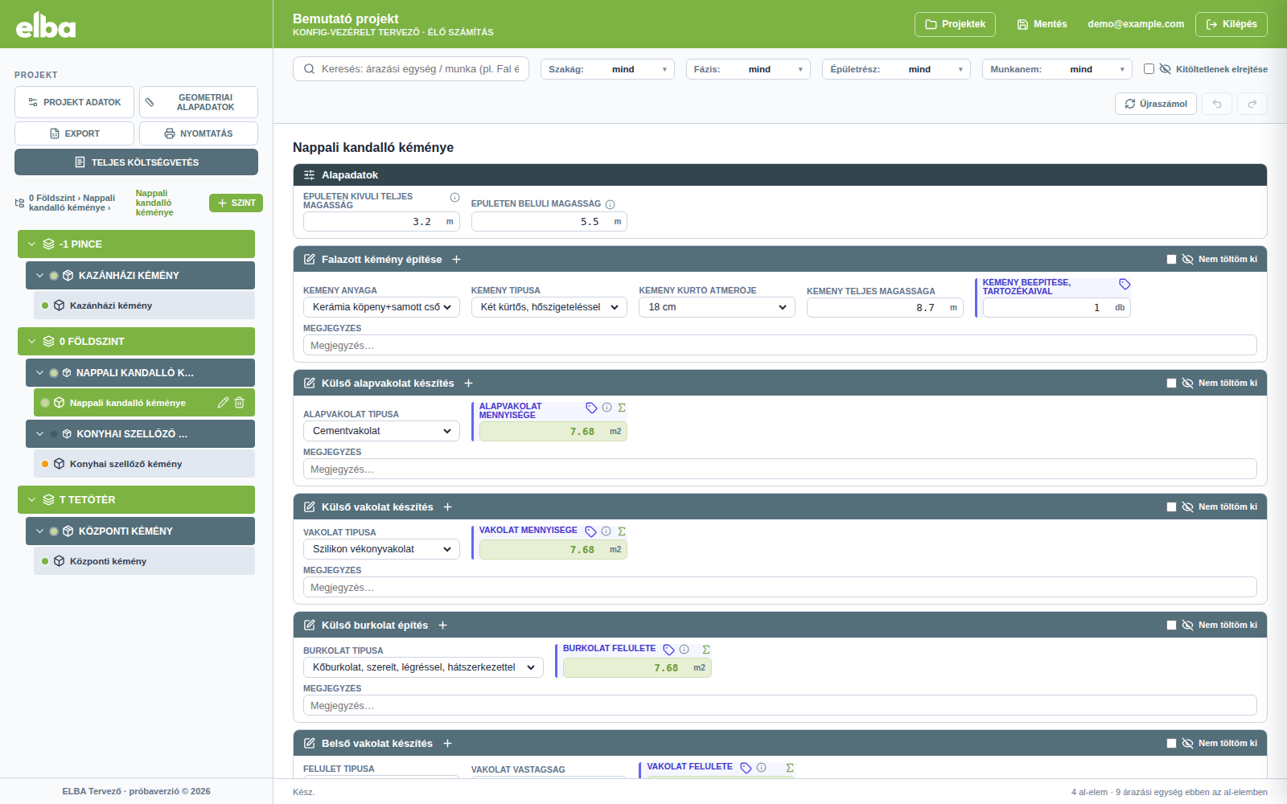Select Konyhai szellőző kémény tree item

144,464
